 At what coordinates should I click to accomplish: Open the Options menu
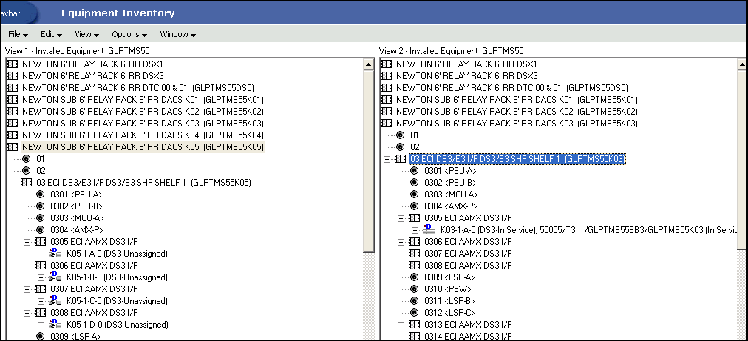(x=129, y=34)
